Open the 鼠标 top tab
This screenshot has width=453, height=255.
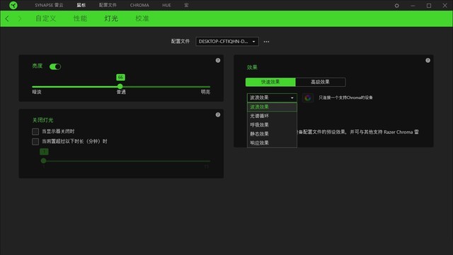[x=81, y=5]
